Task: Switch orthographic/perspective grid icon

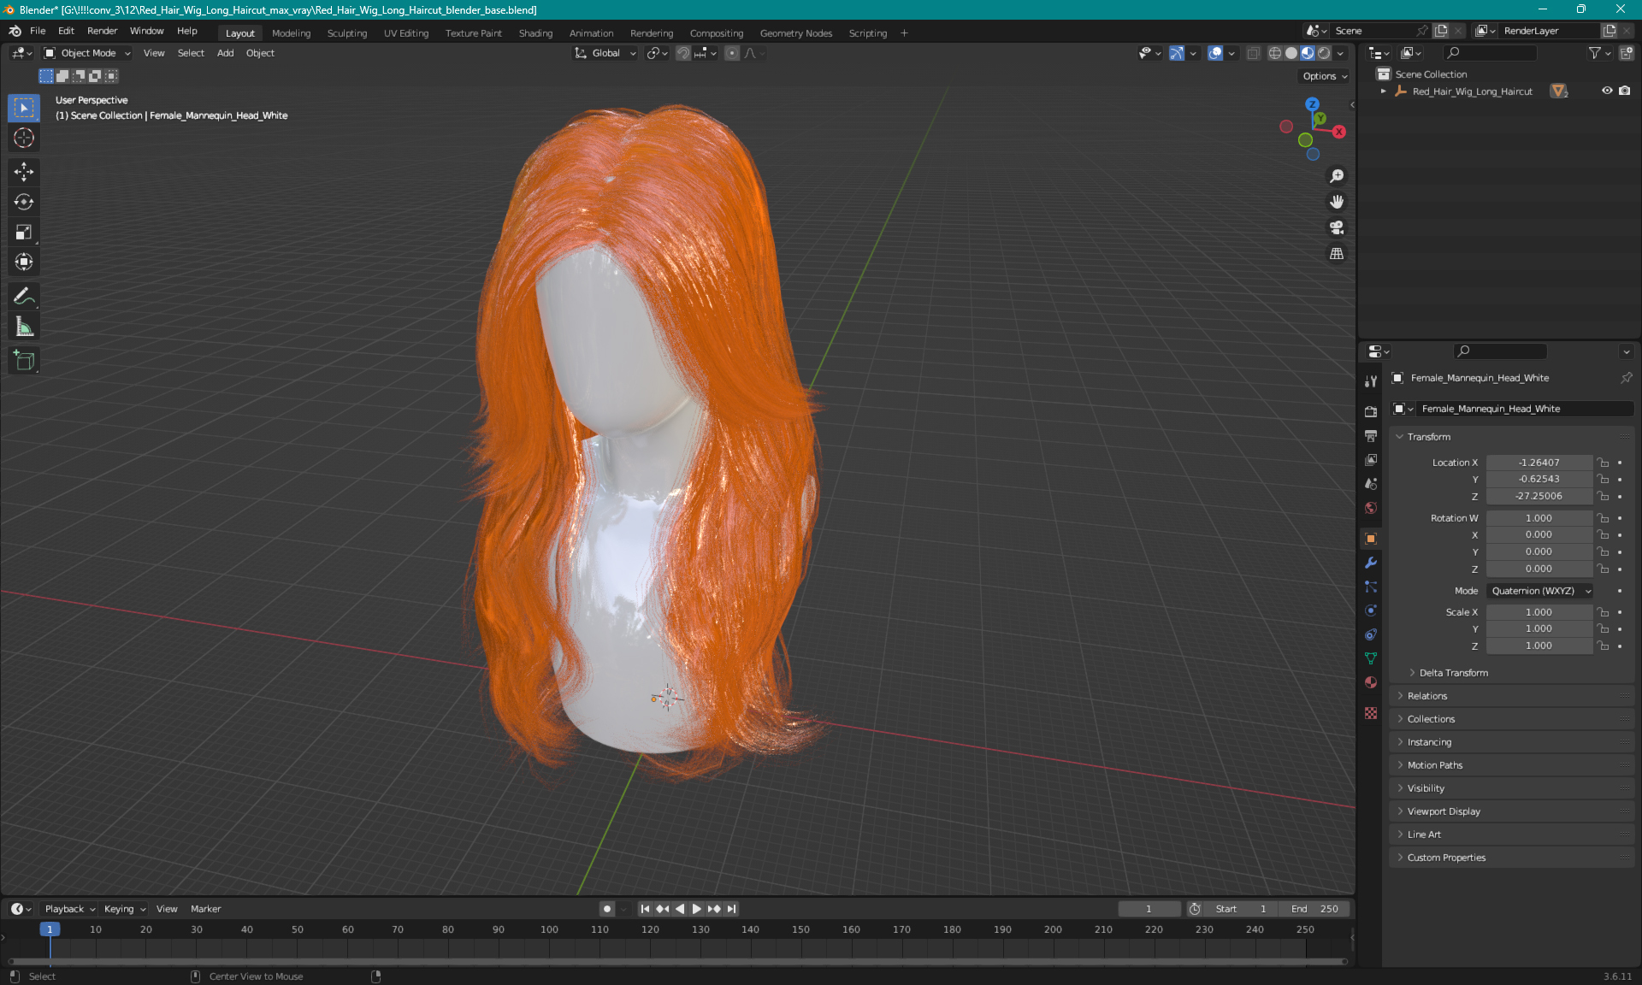Action: click(x=1337, y=254)
